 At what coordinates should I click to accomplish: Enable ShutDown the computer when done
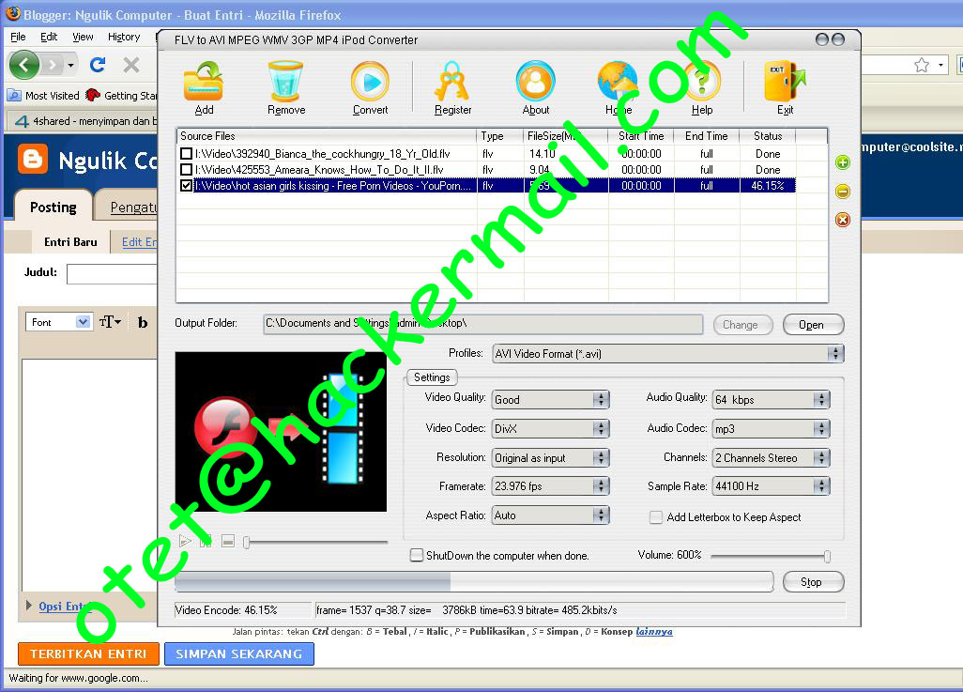(x=417, y=555)
